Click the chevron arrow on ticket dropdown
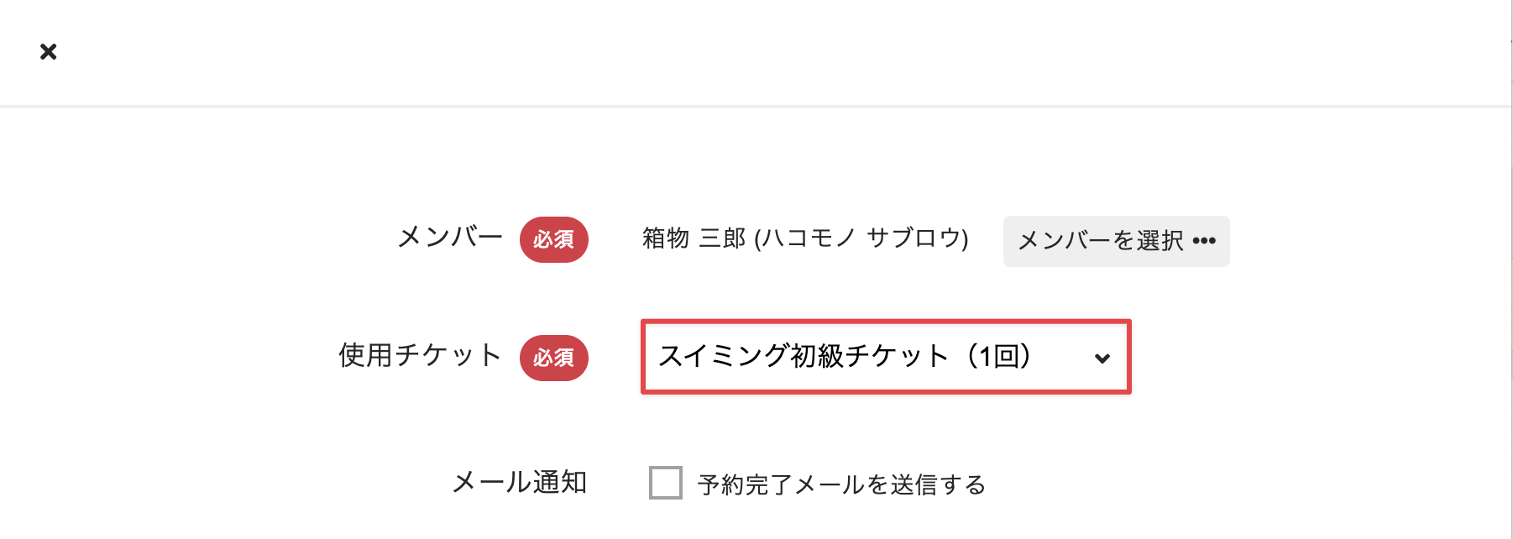 coord(1102,358)
